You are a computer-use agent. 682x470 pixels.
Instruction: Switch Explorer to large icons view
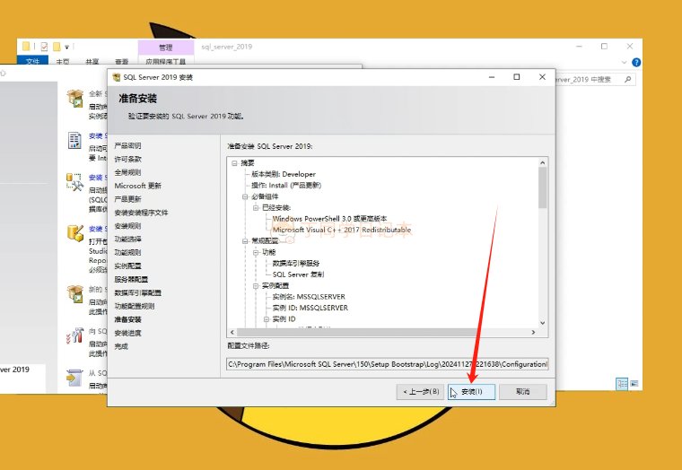click(x=634, y=384)
